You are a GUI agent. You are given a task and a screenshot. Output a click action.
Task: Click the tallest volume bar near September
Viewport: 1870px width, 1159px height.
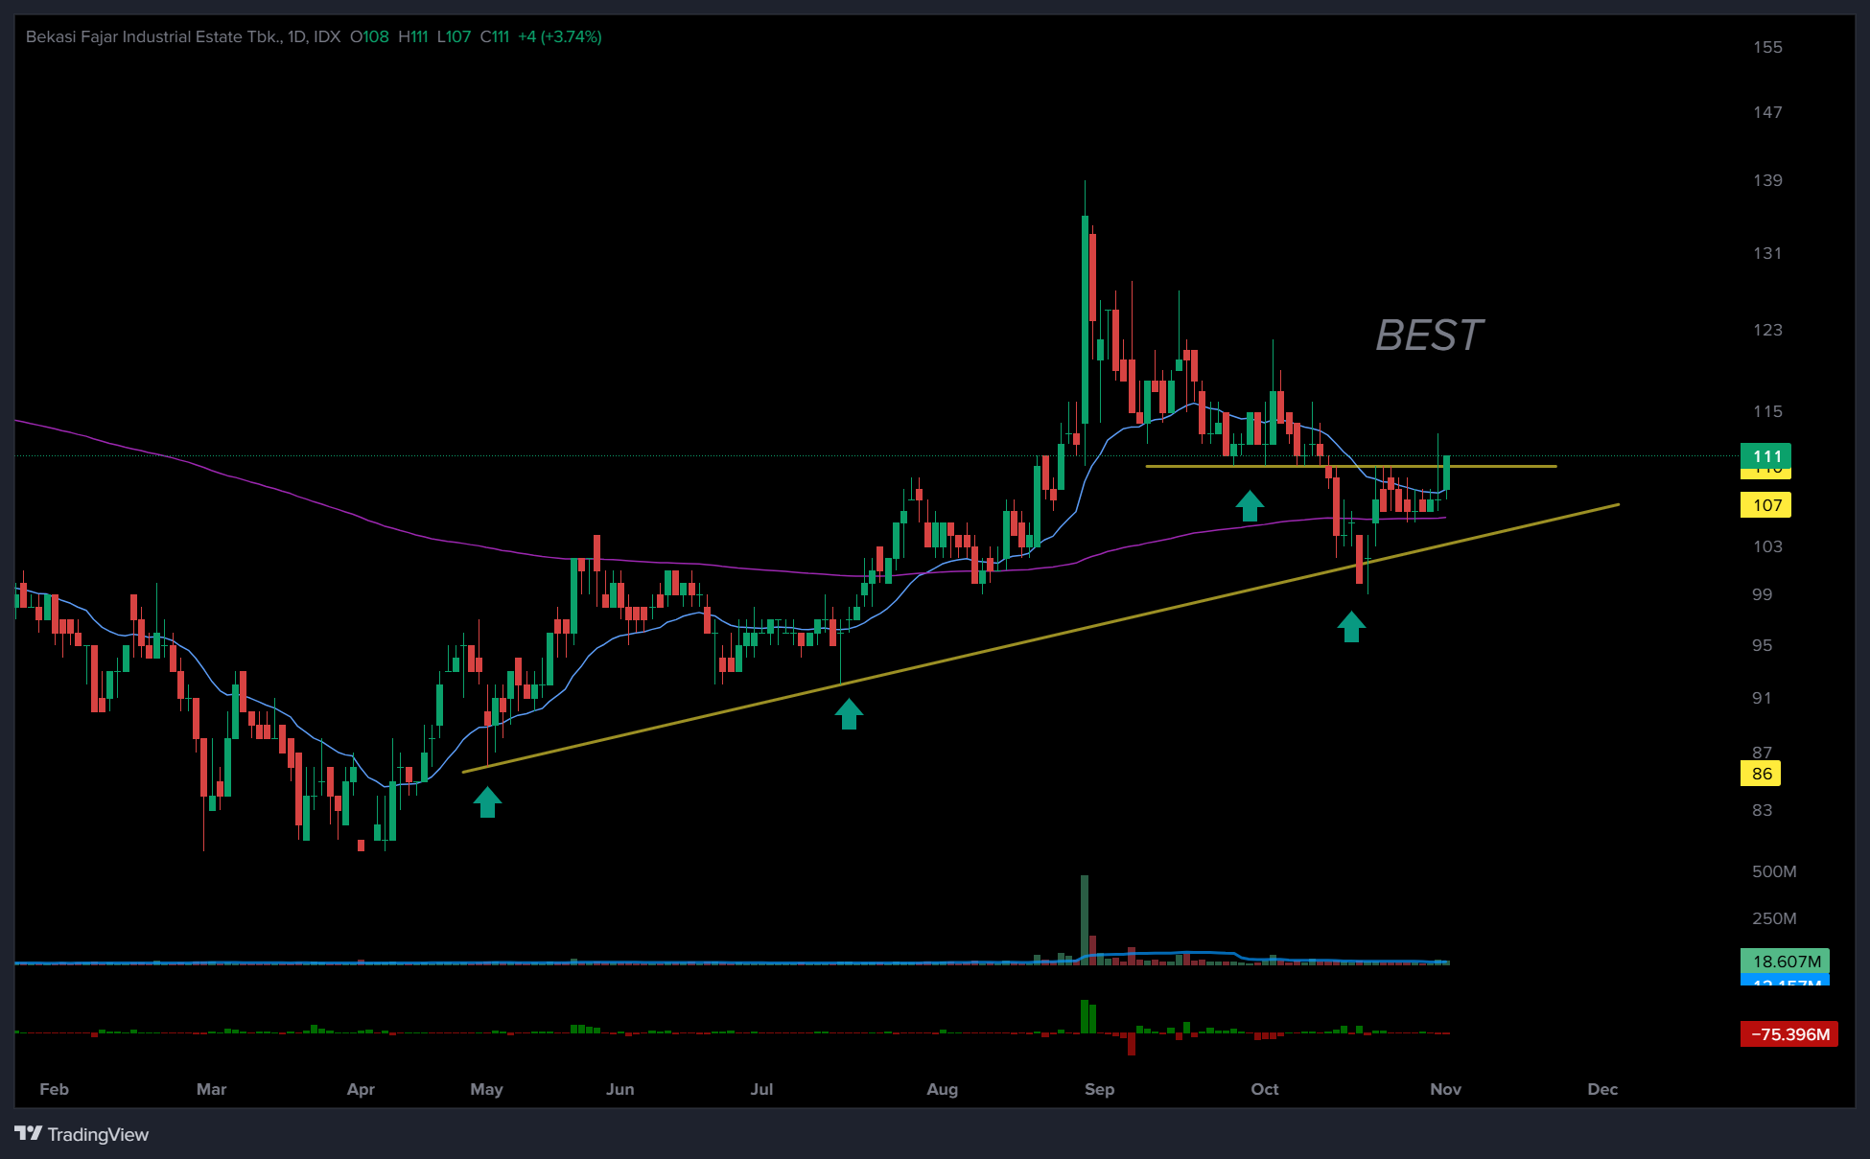pos(1085,916)
